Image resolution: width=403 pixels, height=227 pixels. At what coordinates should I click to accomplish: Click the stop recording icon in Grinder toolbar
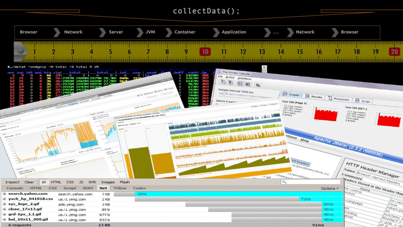pos(248,84)
